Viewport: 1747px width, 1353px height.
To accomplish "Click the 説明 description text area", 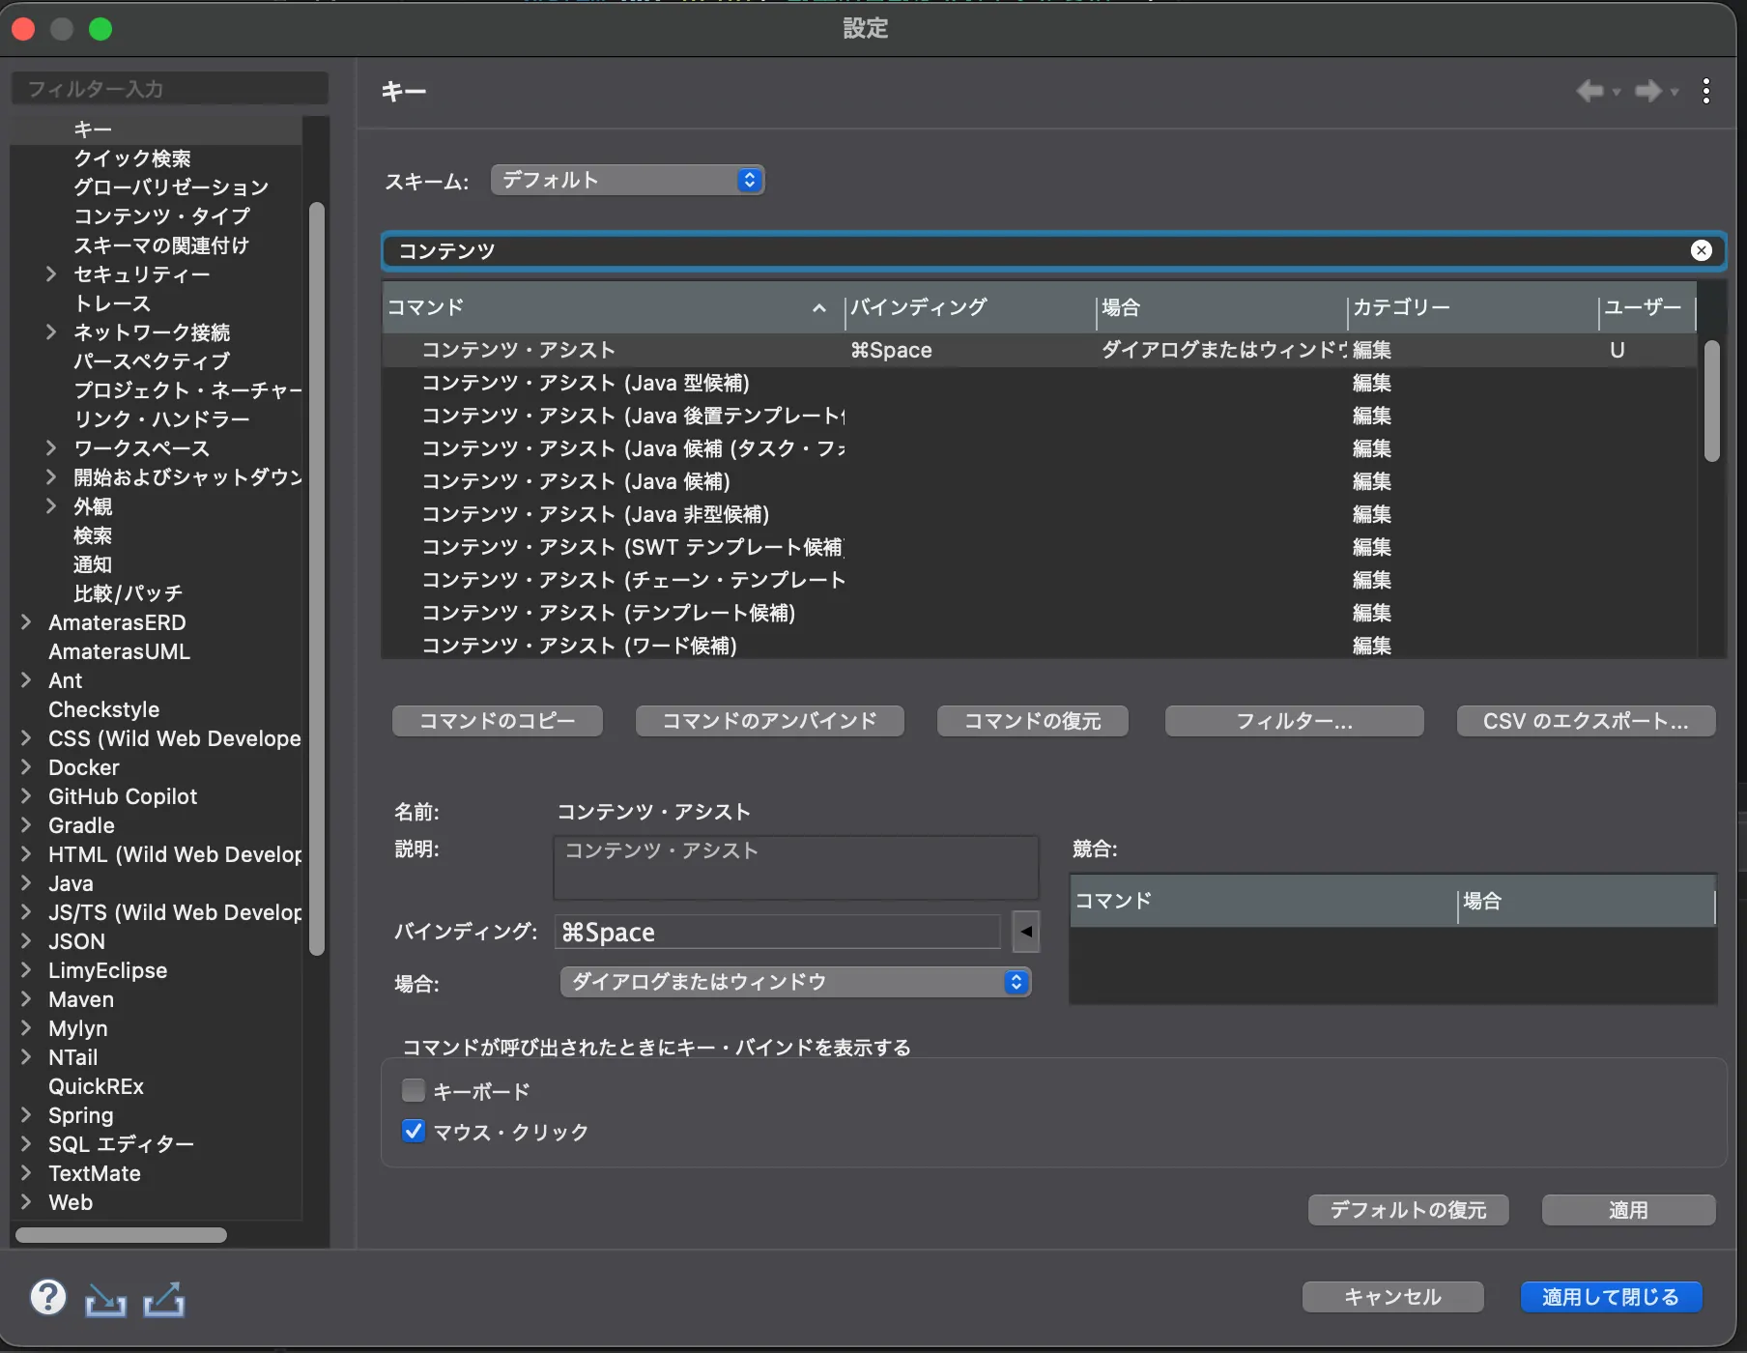I will click(x=795, y=867).
